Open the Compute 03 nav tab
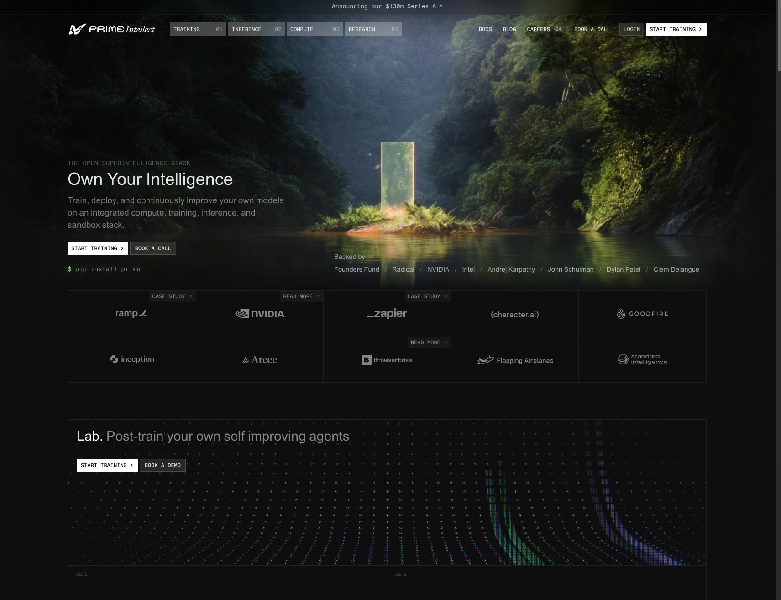 point(315,29)
